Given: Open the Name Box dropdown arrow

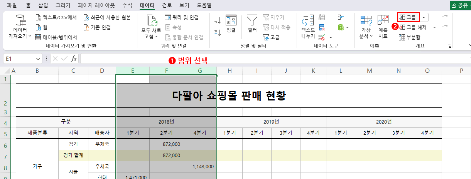Looking at the screenshot, I should click(x=38, y=59).
